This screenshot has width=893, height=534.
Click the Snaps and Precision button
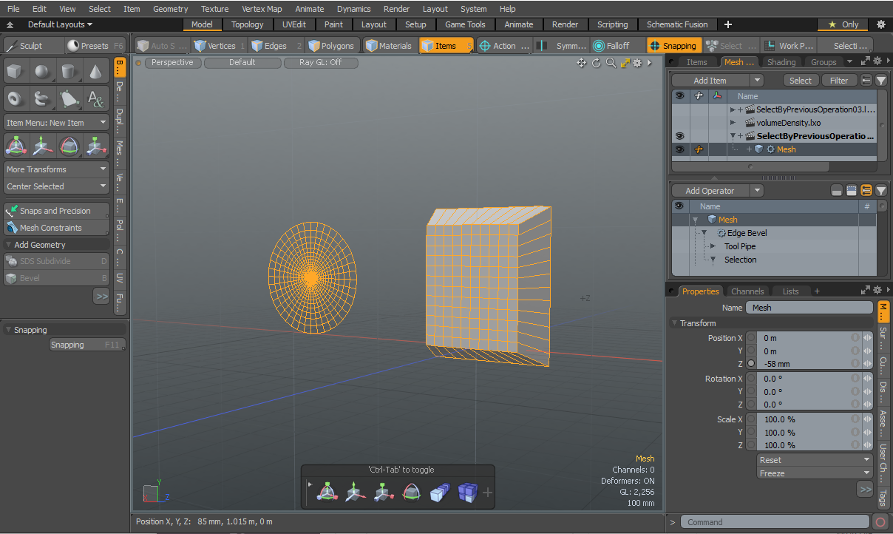click(x=57, y=211)
